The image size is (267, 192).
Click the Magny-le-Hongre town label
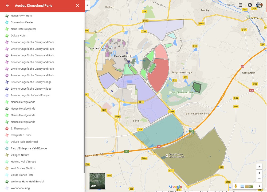tap(182, 72)
